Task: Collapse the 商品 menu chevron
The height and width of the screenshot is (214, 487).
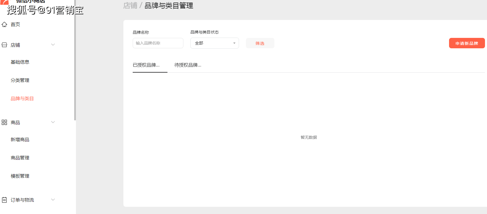Action: [53, 122]
